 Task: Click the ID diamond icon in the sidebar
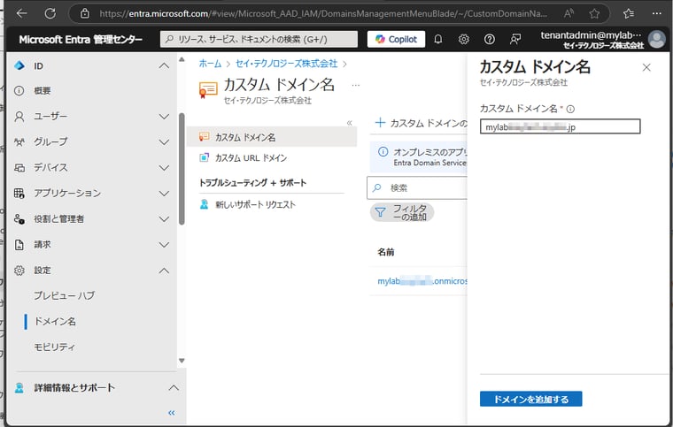19,65
